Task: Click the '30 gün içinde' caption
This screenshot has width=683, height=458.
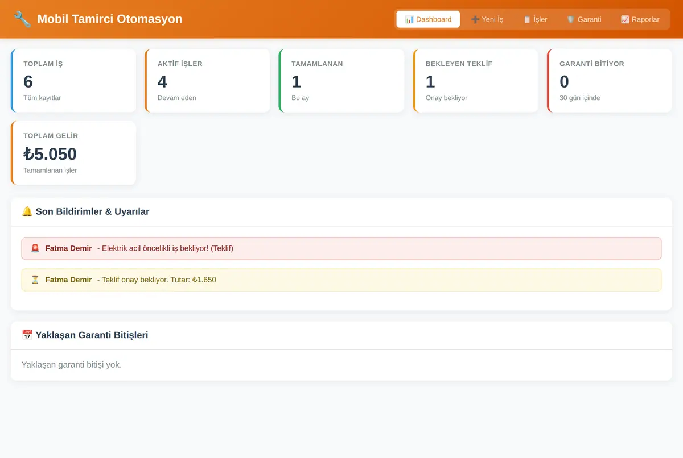Action: pos(579,98)
